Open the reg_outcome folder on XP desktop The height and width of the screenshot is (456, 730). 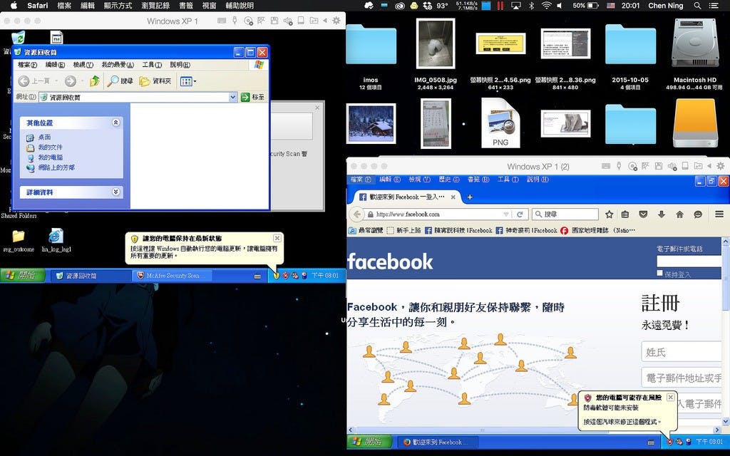[18, 241]
